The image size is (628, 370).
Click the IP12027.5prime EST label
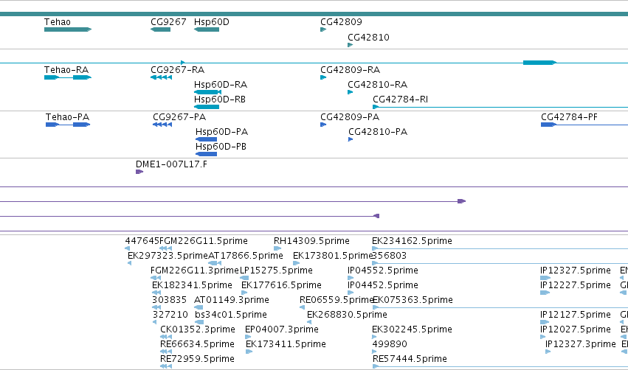pos(576,330)
